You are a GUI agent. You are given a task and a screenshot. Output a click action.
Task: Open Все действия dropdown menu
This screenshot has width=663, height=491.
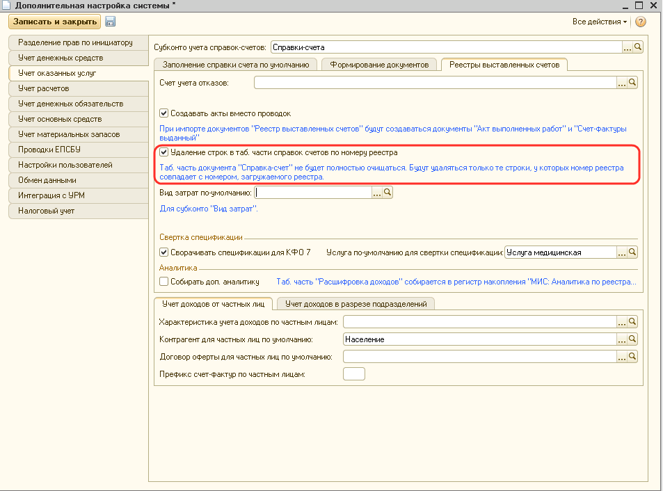(599, 22)
